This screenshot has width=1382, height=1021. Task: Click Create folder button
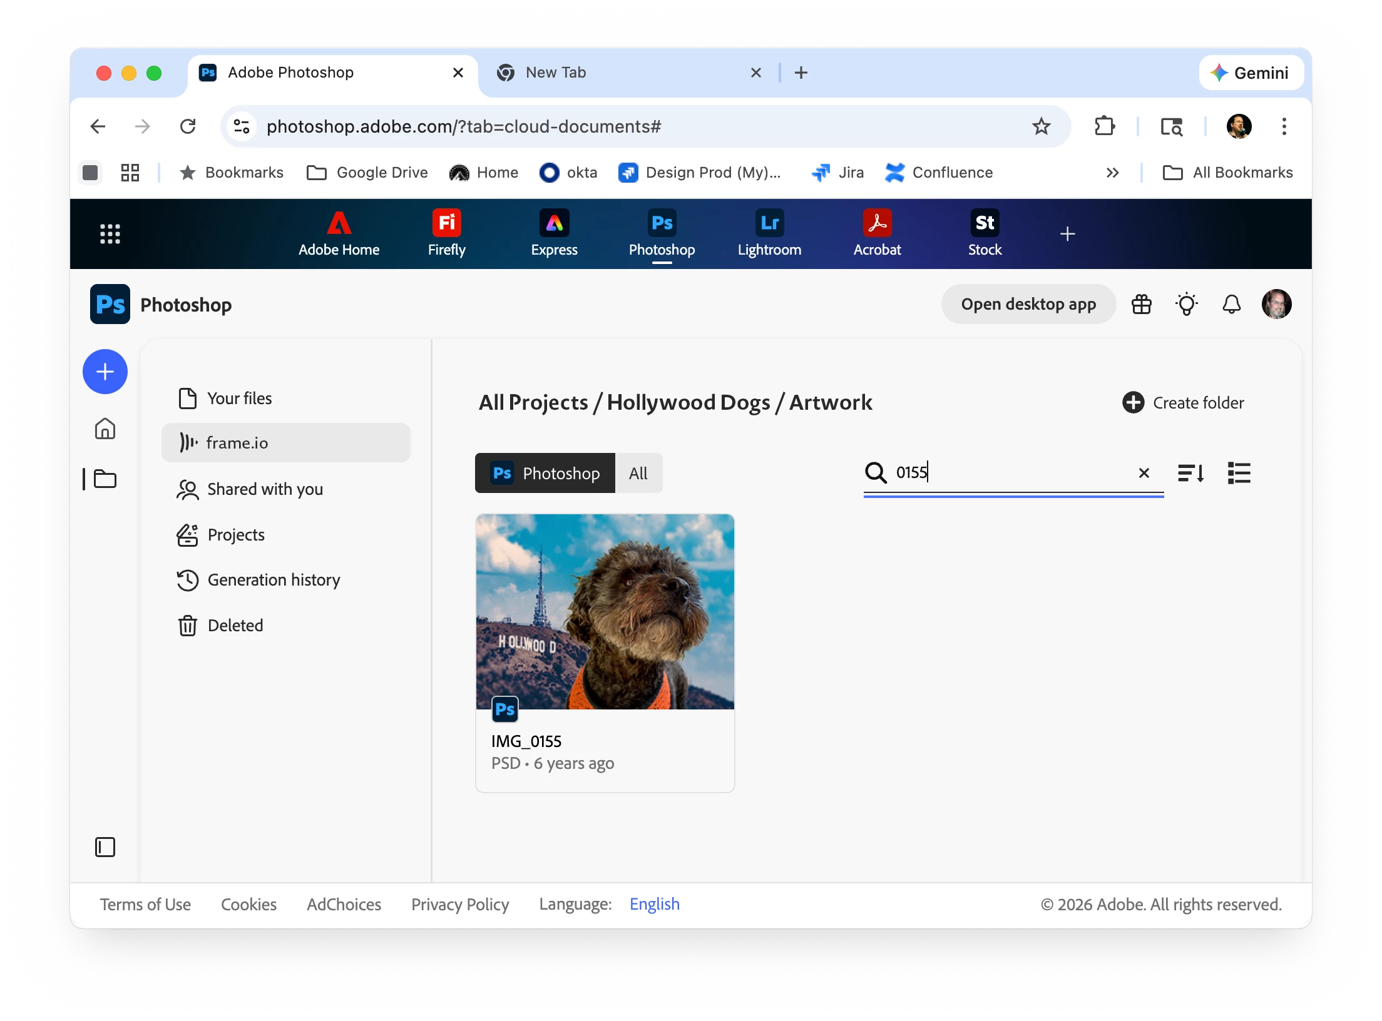tap(1183, 402)
